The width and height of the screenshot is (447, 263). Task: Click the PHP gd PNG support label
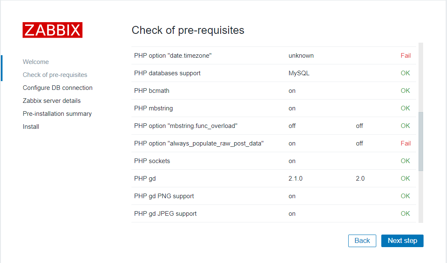[x=164, y=196]
